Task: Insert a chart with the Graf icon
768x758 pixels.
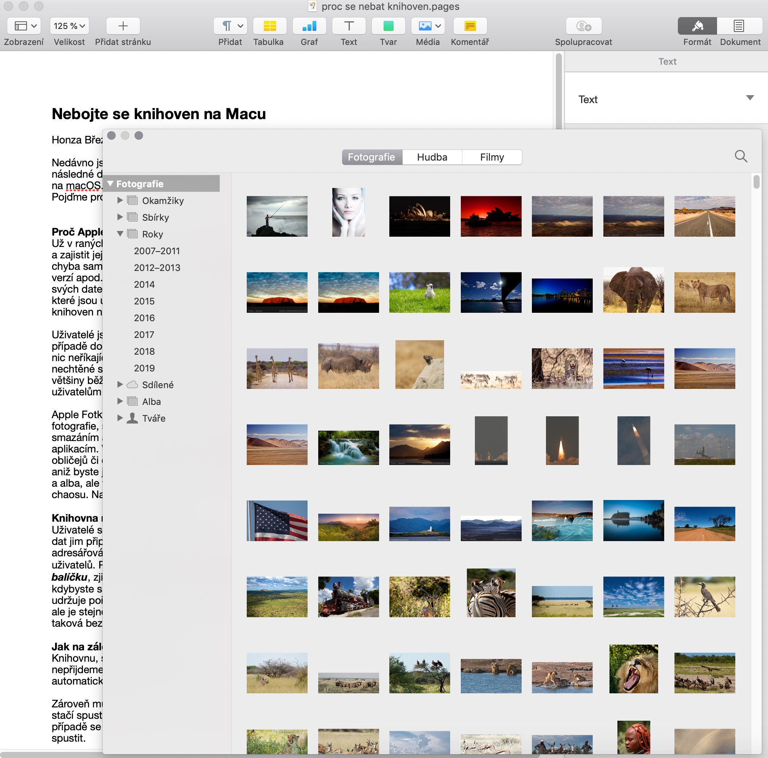Action: pos(309,26)
